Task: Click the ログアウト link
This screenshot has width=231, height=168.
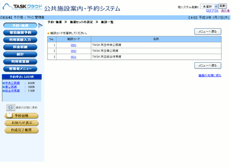Action: click(213, 11)
